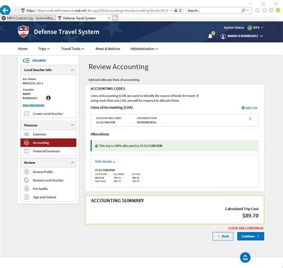The width and height of the screenshot is (283, 268).
Task: Click the Financial Summary icon
Action: [x=26, y=151]
